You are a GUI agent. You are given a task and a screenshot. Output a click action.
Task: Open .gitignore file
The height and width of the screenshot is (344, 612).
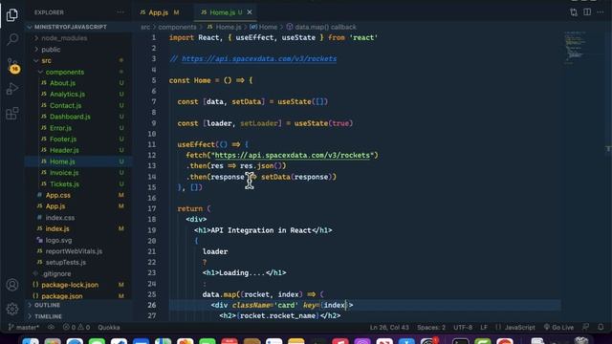coord(56,274)
